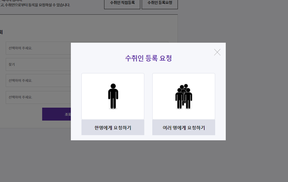
Task: Select the single person silhouette icon
Action: point(113,96)
